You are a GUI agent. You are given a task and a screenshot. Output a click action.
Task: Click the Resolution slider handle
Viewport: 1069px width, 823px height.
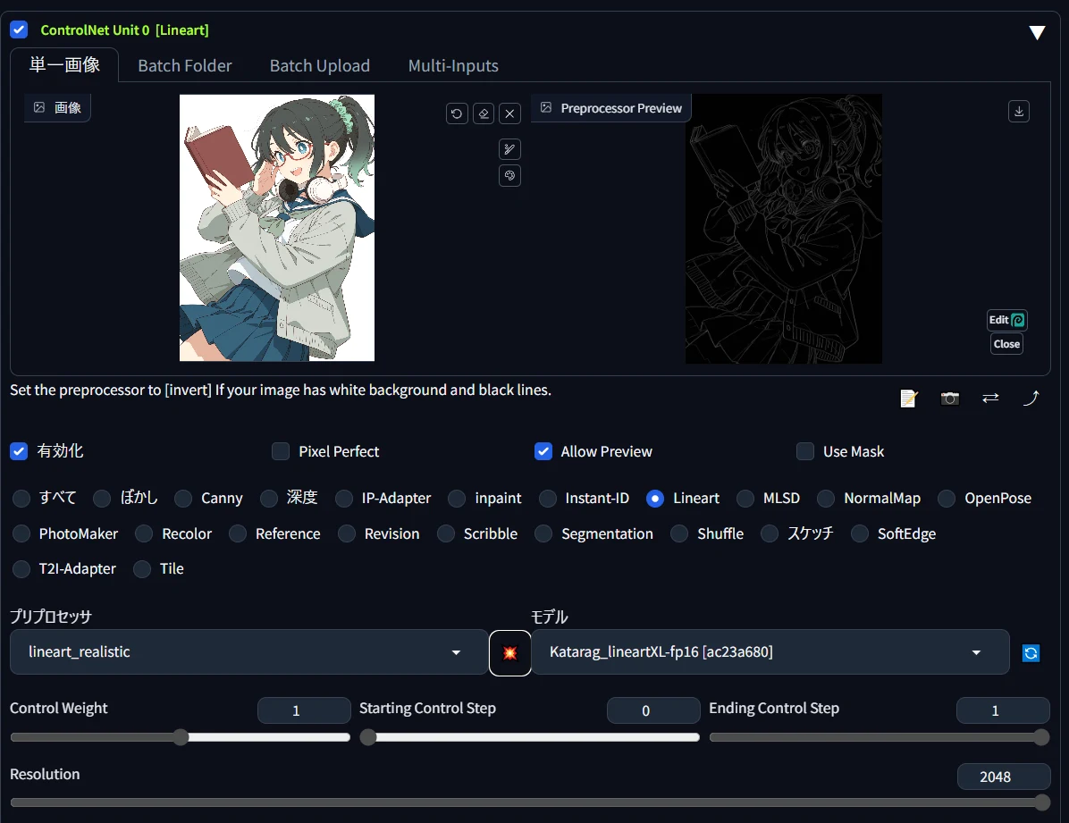[x=1041, y=803]
